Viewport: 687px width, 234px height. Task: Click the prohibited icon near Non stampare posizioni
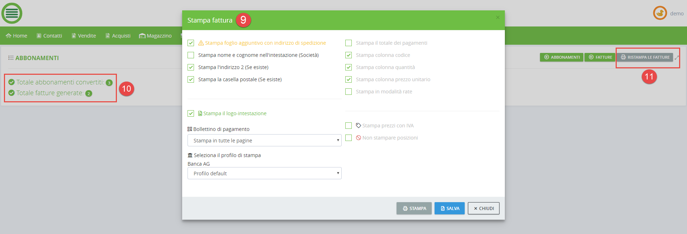[358, 138]
